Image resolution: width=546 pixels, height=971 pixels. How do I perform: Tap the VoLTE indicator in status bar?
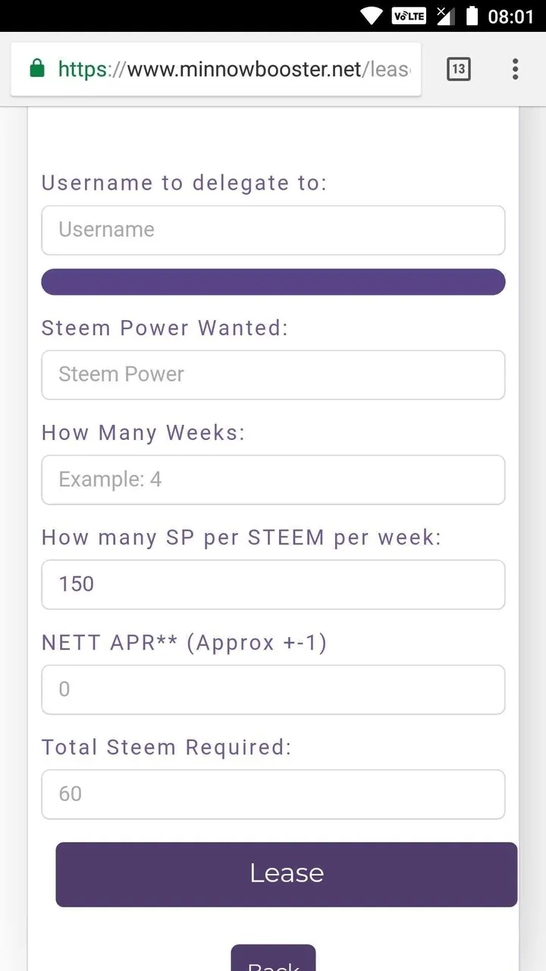(x=409, y=16)
